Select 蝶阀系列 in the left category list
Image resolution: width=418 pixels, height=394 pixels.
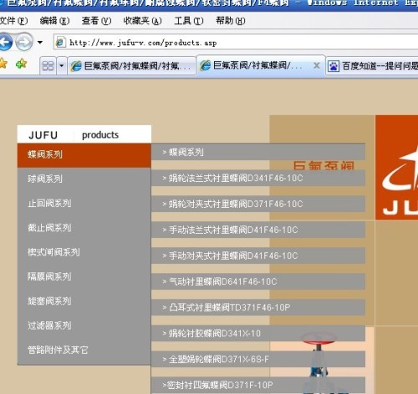point(84,155)
